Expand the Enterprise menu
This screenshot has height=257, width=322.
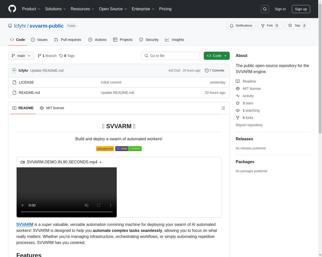[x=143, y=9]
